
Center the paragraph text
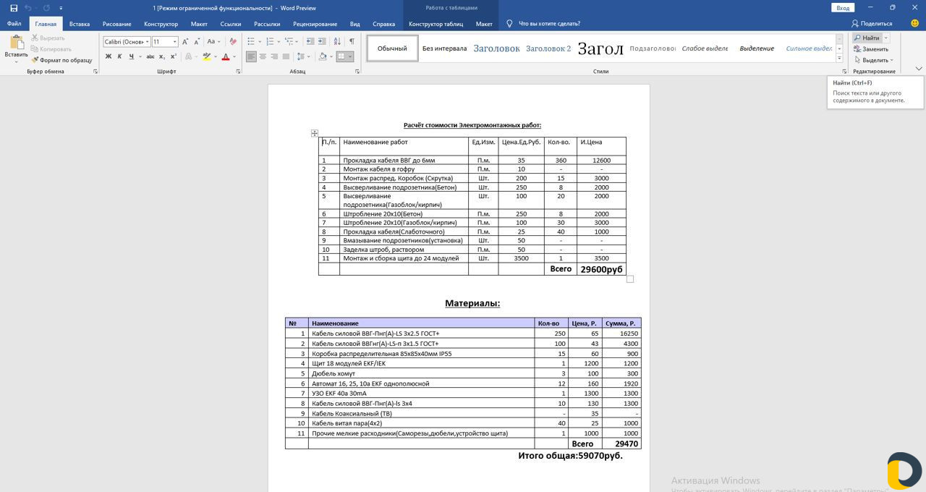[x=263, y=56]
